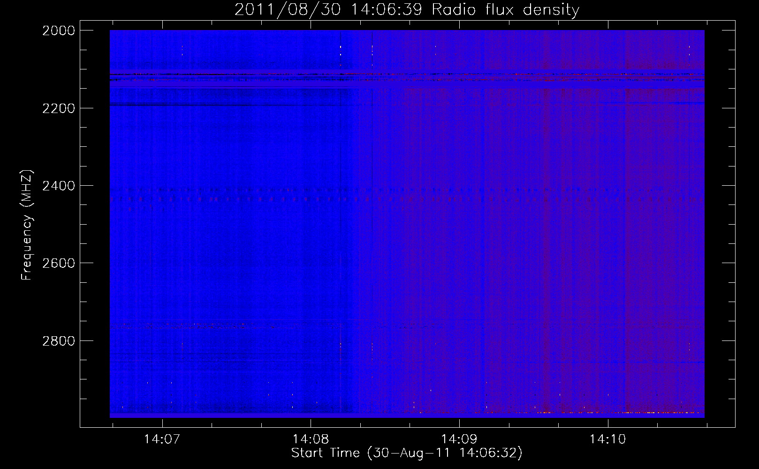759x469 pixels.
Task: Select the 2800 frequency tick label
Action: [59, 341]
